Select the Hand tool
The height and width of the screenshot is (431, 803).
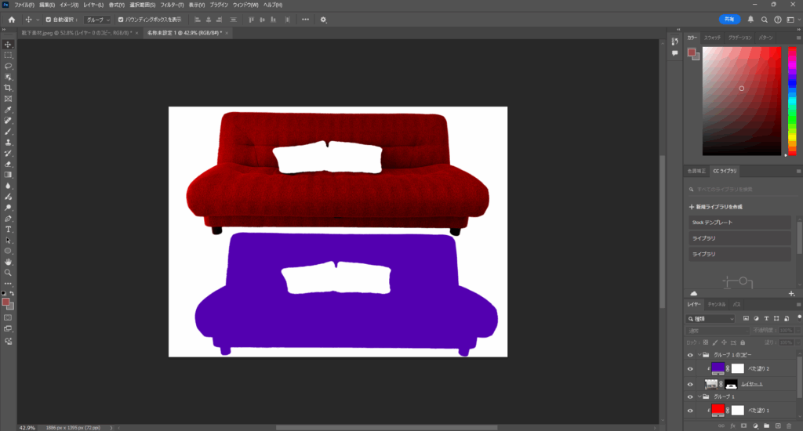pyautogui.click(x=8, y=262)
